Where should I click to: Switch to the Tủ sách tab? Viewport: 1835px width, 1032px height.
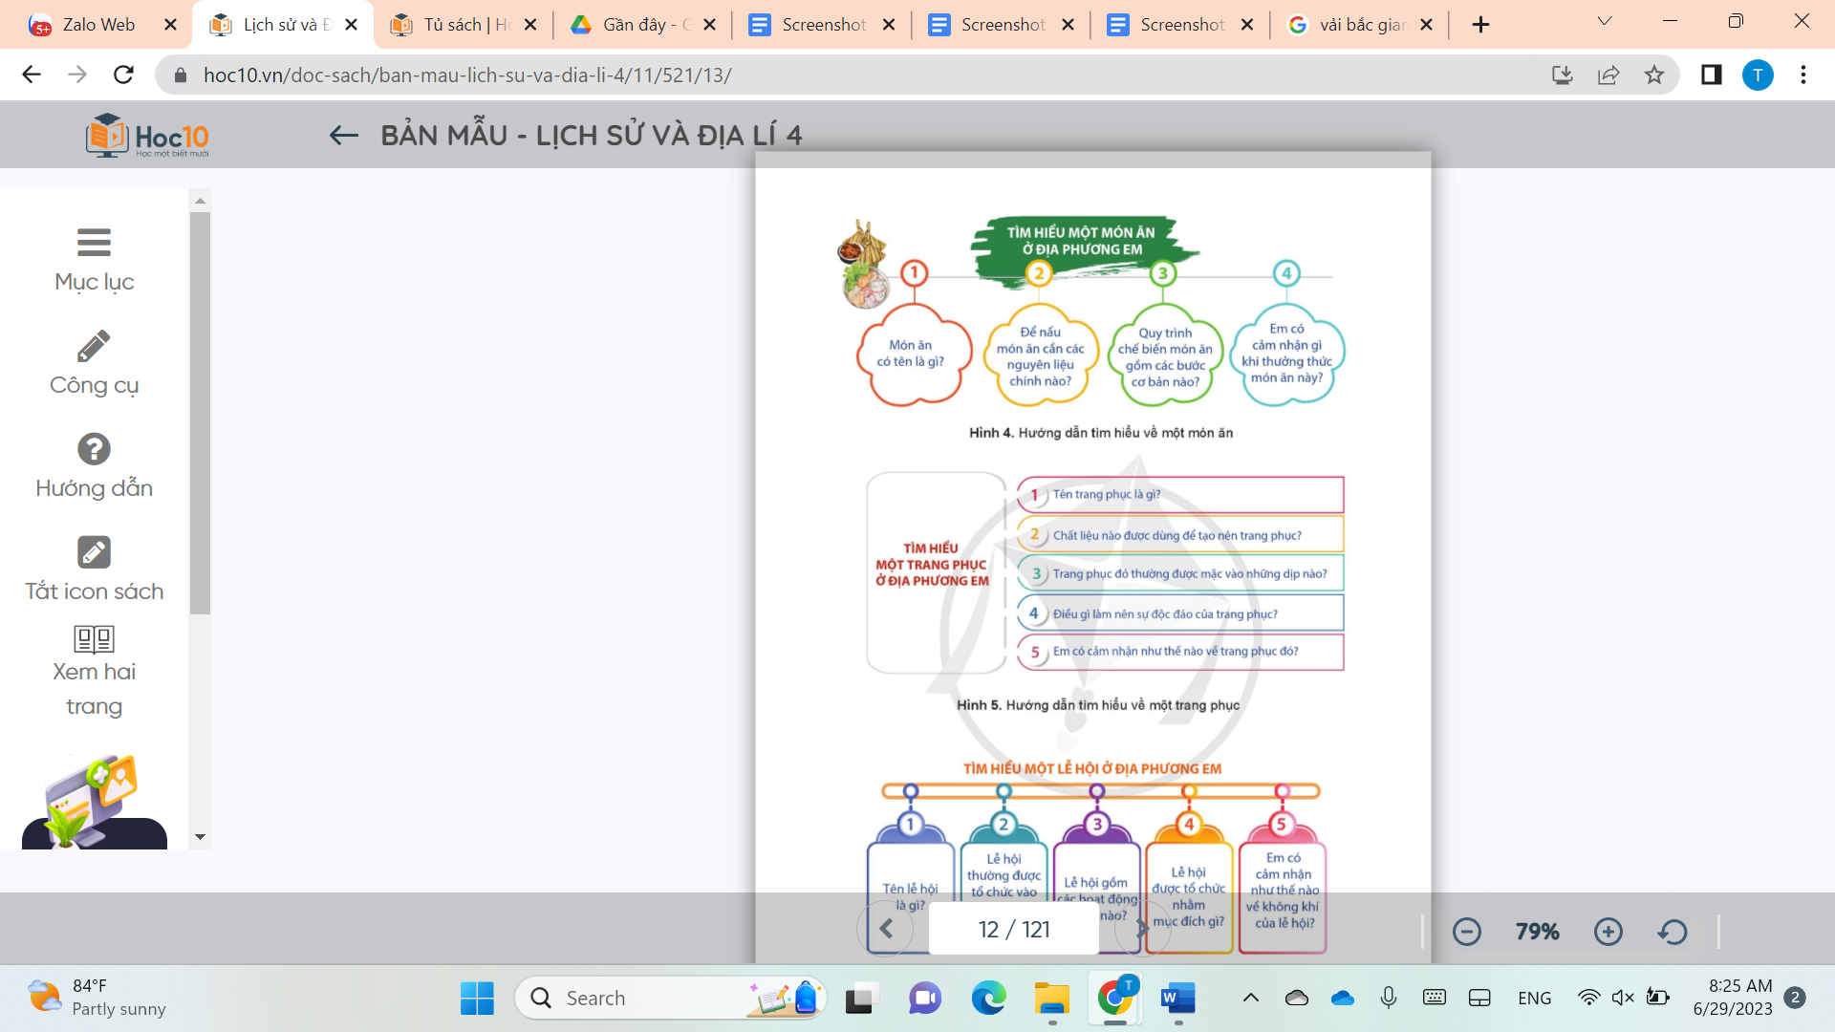(x=459, y=24)
